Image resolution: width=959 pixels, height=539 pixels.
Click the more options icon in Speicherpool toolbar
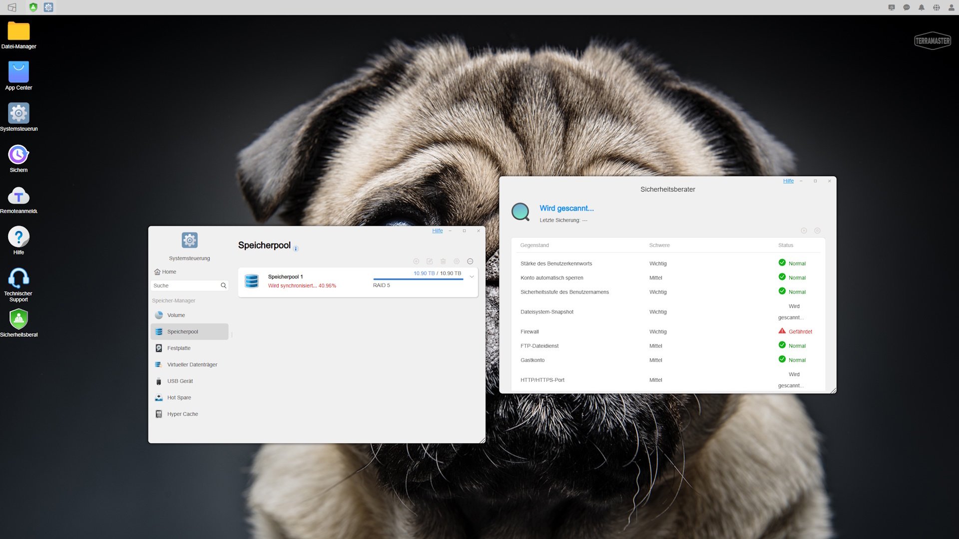click(x=470, y=262)
